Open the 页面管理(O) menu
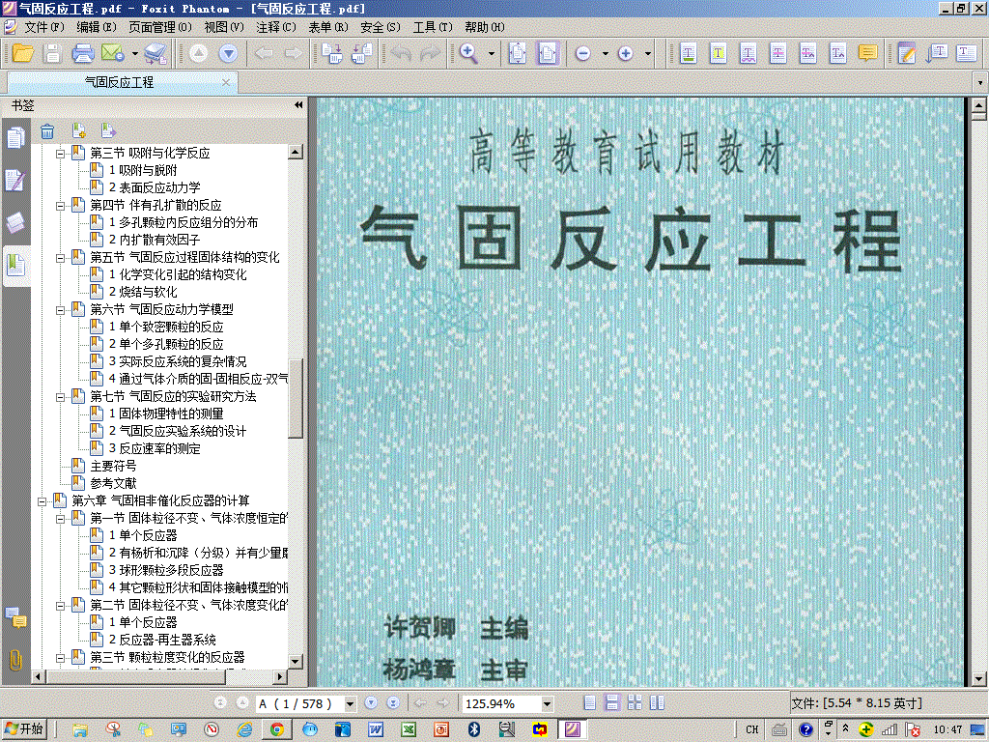This screenshot has height=742, width=989. click(x=159, y=27)
